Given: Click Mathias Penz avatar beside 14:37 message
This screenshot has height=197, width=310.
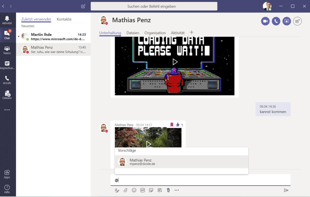Looking at the screenshot, I should point(104,128).
